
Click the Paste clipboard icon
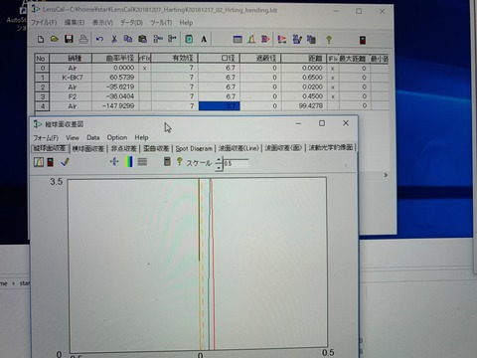(143, 40)
